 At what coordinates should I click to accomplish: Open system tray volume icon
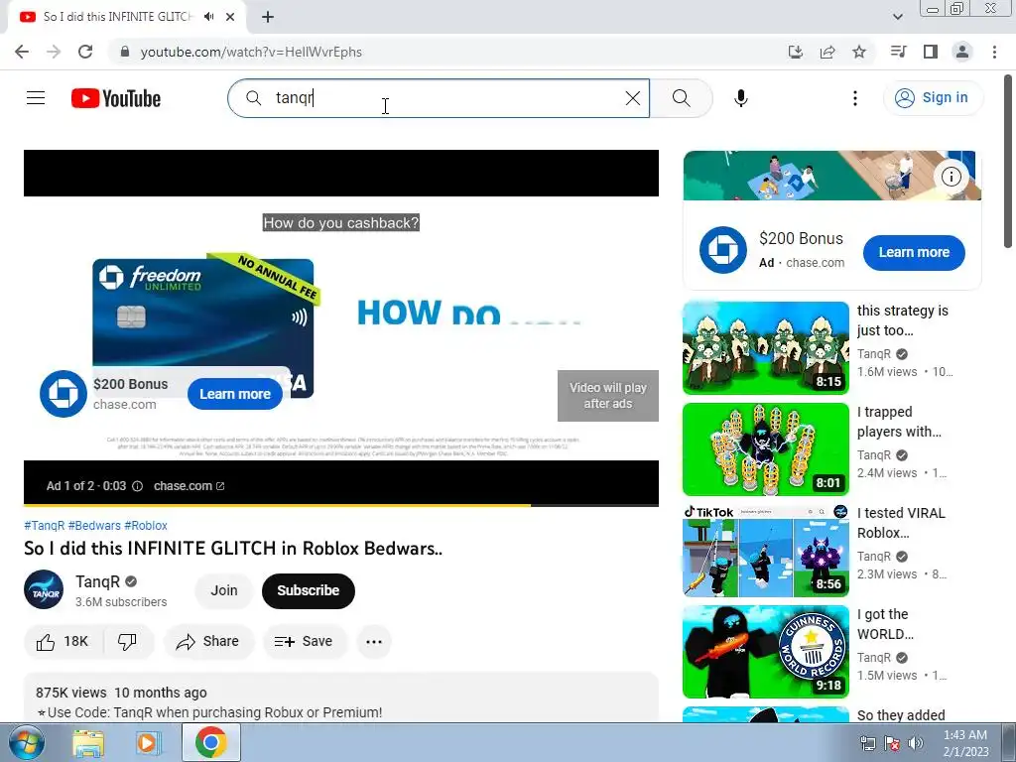pos(916,743)
